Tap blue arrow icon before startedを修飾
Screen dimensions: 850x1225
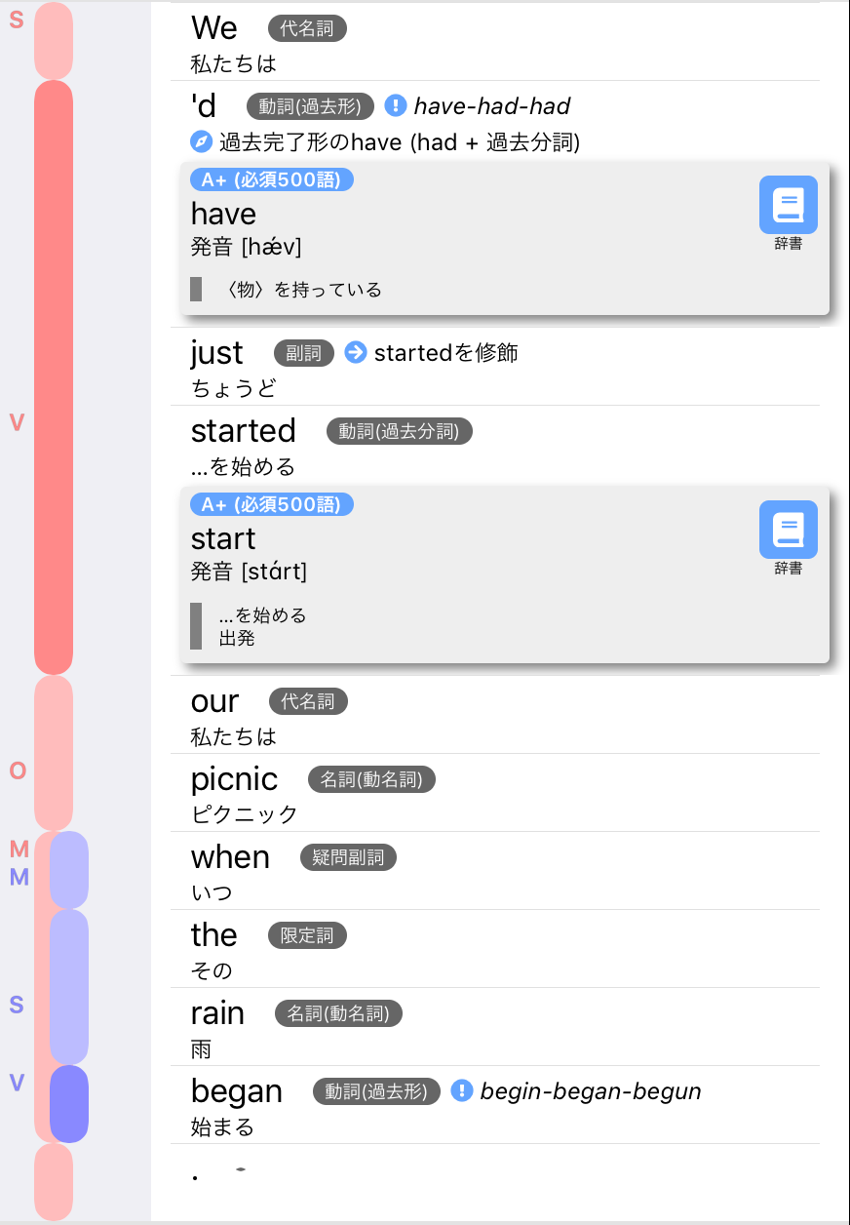(x=356, y=352)
